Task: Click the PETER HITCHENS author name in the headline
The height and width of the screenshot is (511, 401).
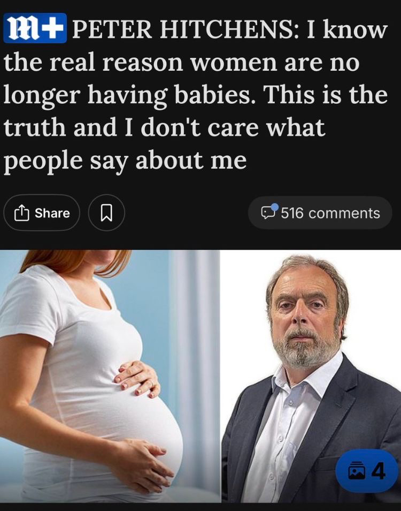Action: tap(183, 29)
